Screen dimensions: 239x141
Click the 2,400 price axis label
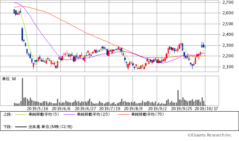(228, 34)
